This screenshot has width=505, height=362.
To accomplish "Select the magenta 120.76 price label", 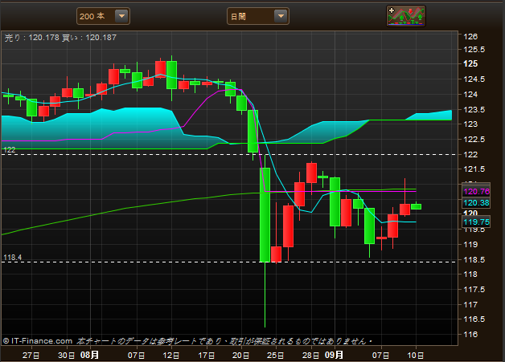I will coord(476,192).
